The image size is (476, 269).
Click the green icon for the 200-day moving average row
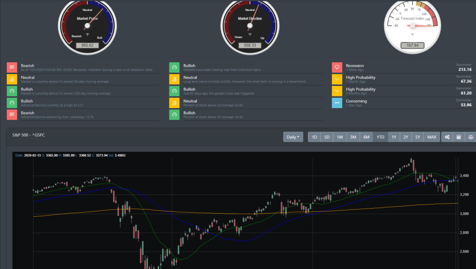(x=12, y=91)
